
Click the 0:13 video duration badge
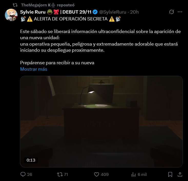(31, 160)
